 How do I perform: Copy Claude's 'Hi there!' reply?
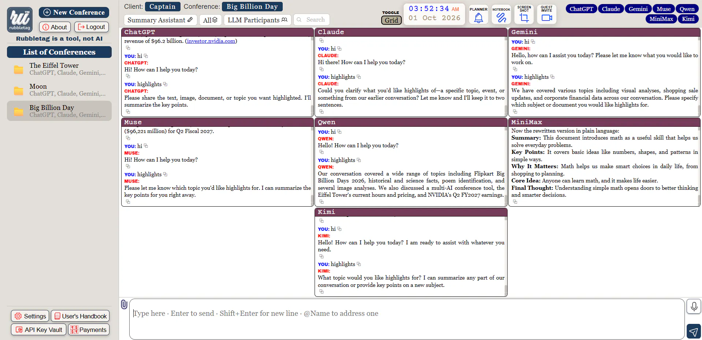(322, 69)
